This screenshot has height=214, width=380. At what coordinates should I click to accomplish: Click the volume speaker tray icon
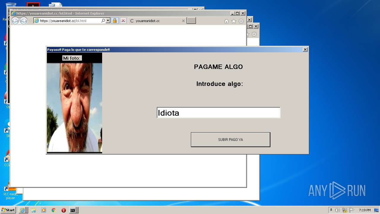pyautogui.click(x=338, y=210)
